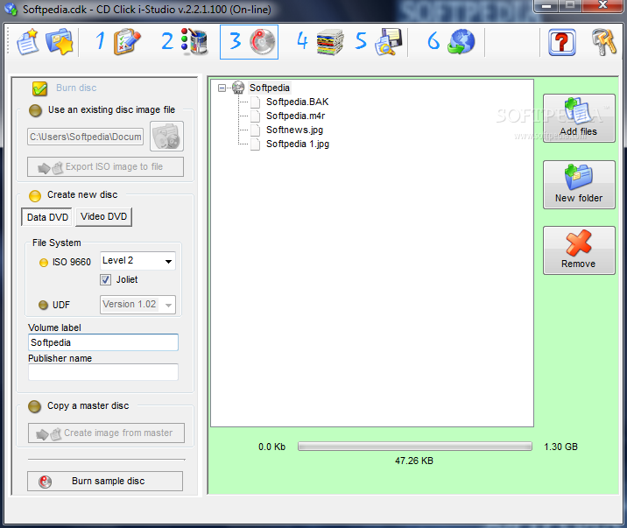Viewport: 627px width, 528px height.
Task: Click Create image from master button
Action: (106, 433)
